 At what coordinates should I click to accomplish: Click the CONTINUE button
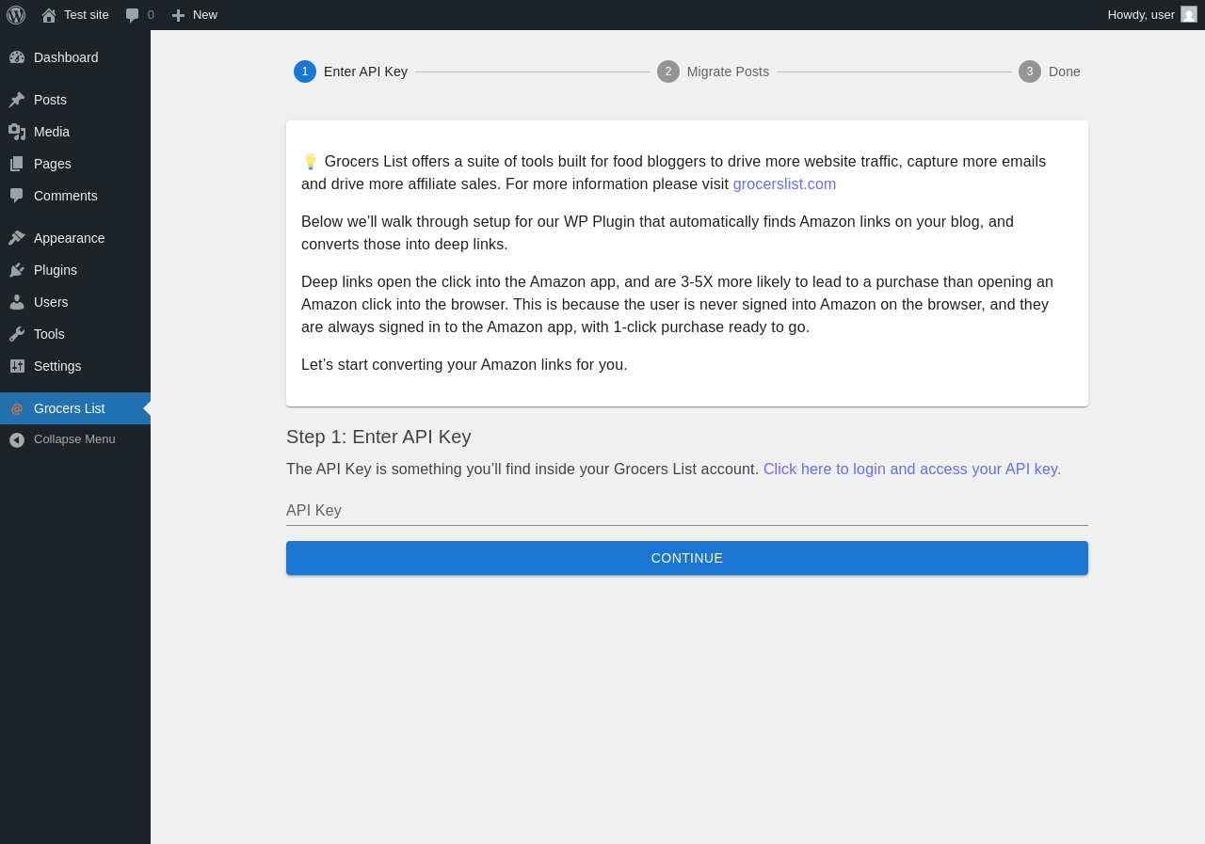[x=687, y=558]
